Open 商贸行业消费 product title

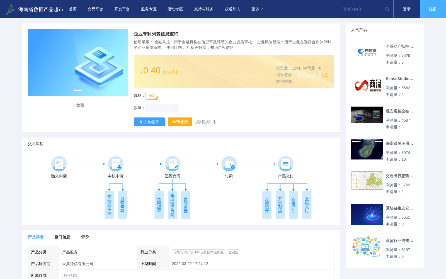coord(399,241)
